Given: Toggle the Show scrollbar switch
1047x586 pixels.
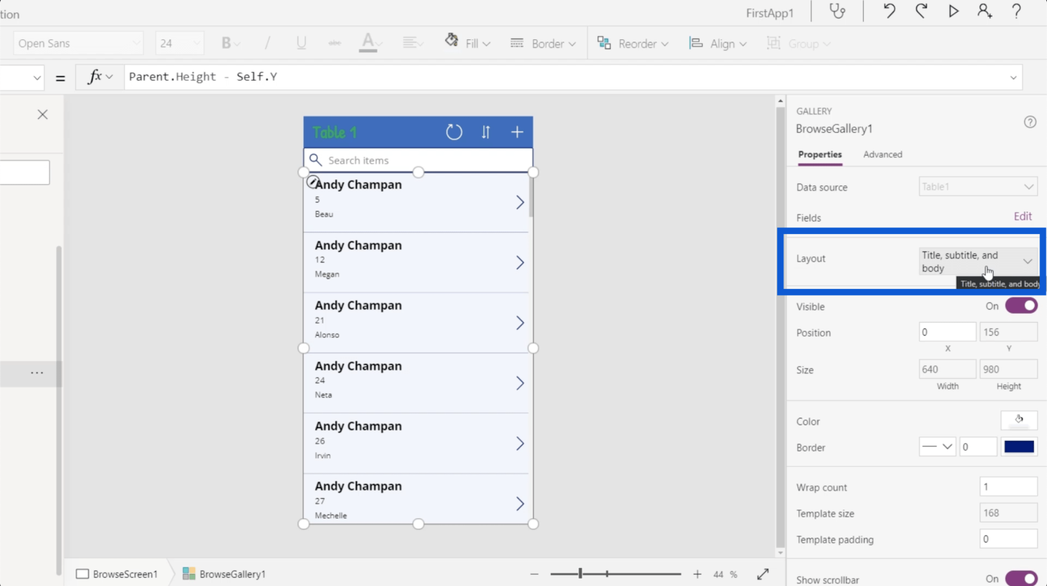Looking at the screenshot, I should pyautogui.click(x=1021, y=579).
